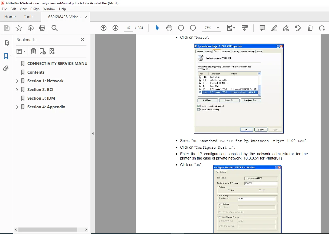Screen dimensions: 329x234
Task: Switch to the read mode scrolling icon
Action: click(x=245, y=28)
